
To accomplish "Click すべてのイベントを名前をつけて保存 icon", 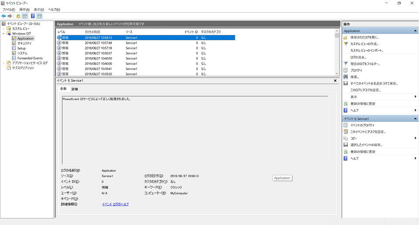I will click(346, 83).
